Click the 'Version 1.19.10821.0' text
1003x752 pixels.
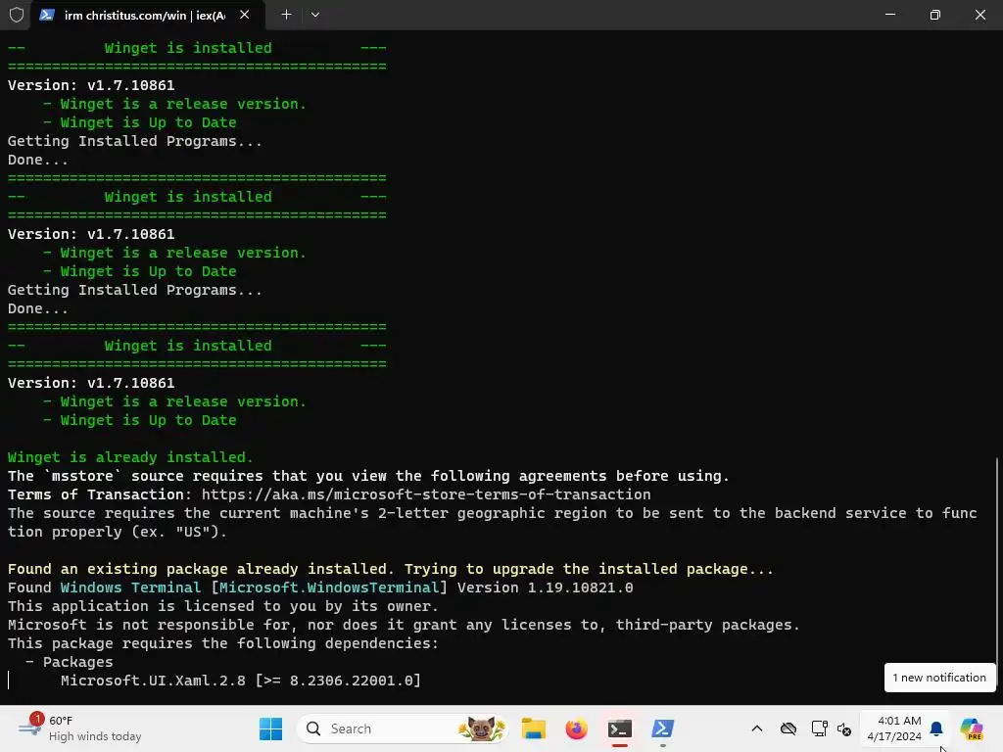pyautogui.click(x=545, y=587)
